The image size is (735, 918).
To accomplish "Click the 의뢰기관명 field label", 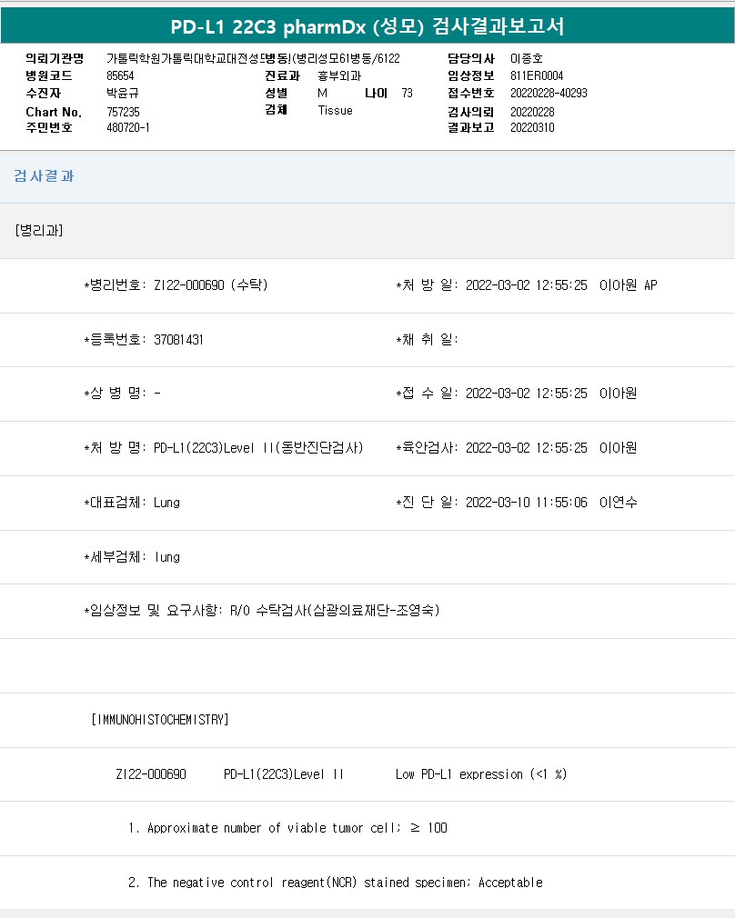I will (55, 58).
